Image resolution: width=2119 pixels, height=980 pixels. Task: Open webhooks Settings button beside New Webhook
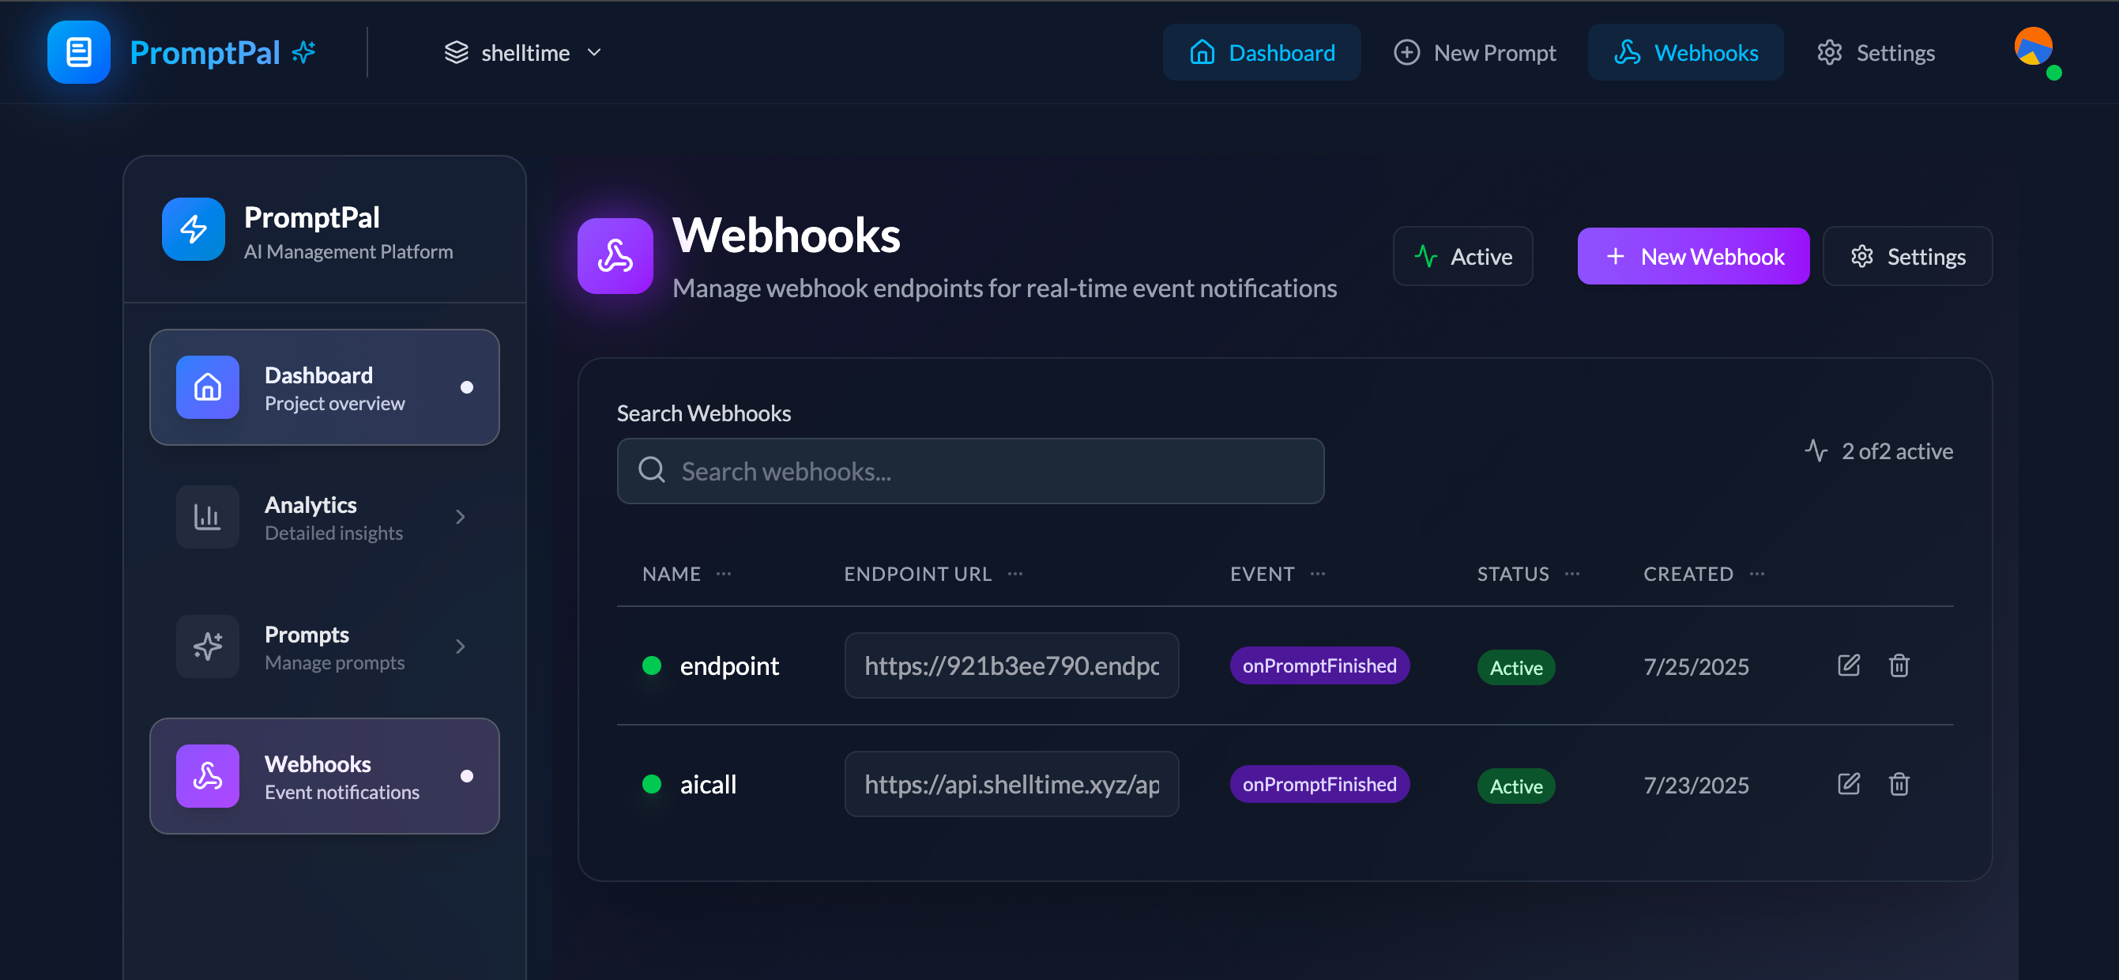coord(1907,257)
